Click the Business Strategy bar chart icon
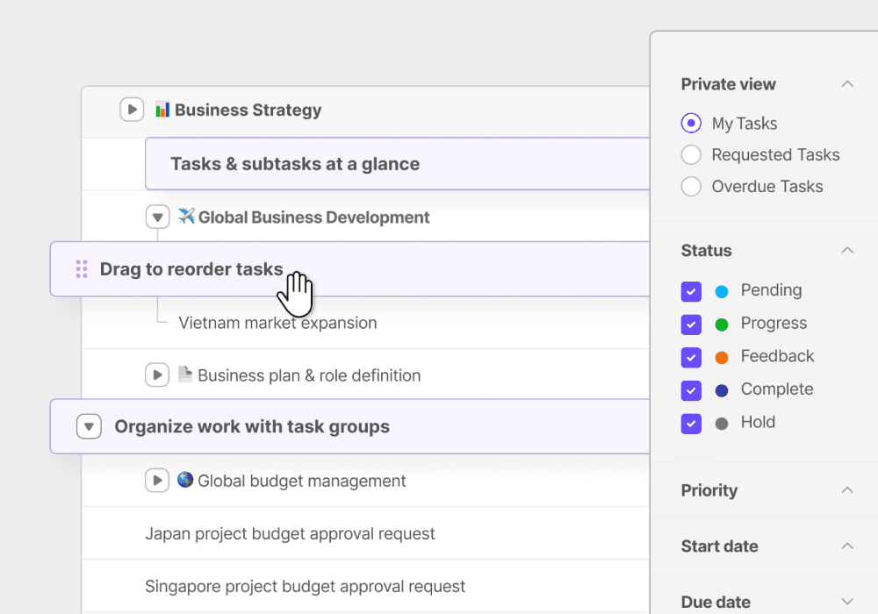 point(162,109)
